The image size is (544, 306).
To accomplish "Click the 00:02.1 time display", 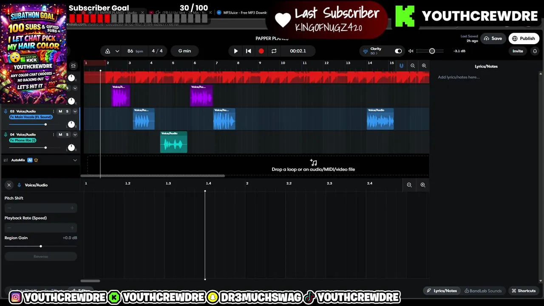I will (298, 51).
